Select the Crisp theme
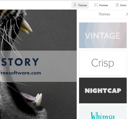Viewport: 128px width, 119px height. pos(103,63)
